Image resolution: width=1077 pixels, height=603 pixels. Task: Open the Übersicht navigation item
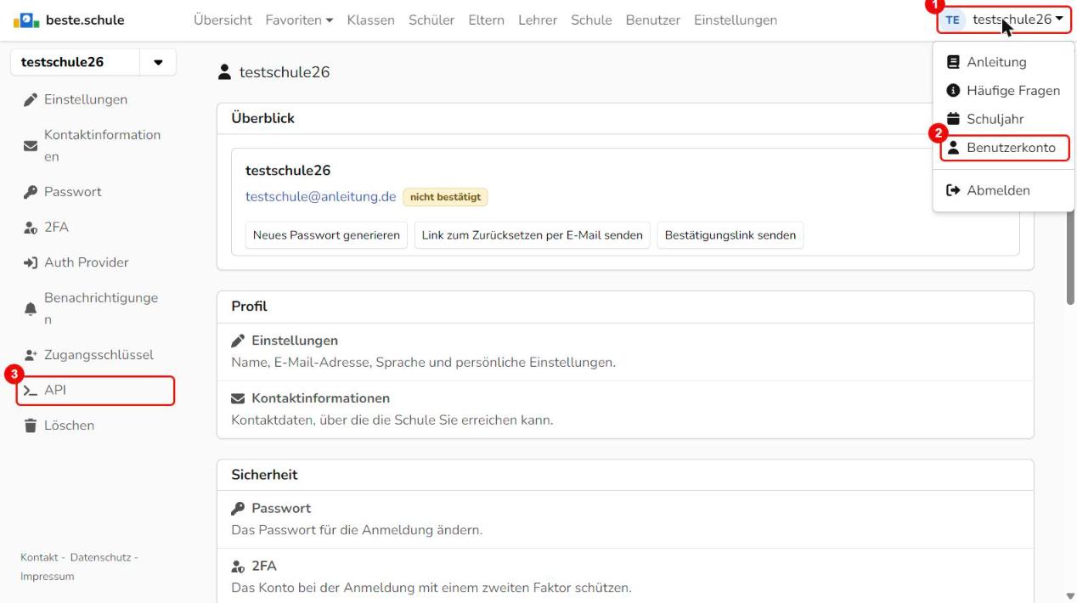pos(223,20)
